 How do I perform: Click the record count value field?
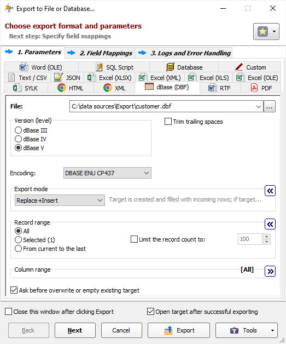[250, 239]
